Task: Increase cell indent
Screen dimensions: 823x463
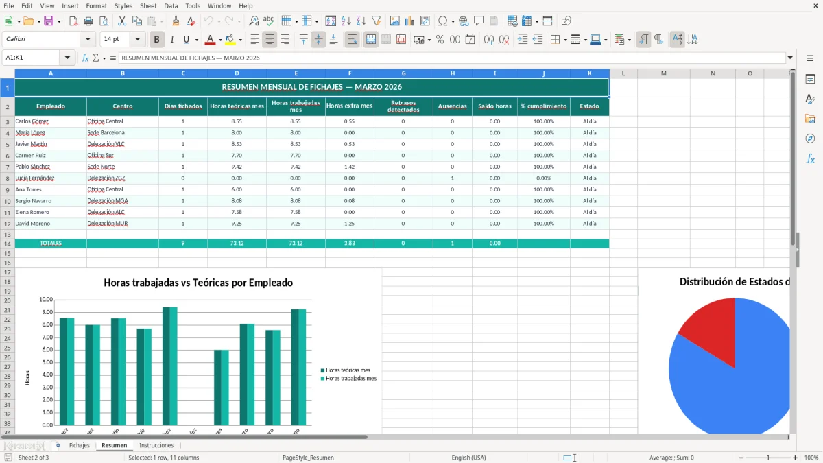Action: (523, 40)
